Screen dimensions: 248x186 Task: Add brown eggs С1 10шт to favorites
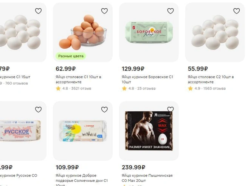pyautogui.click(x=104, y=11)
